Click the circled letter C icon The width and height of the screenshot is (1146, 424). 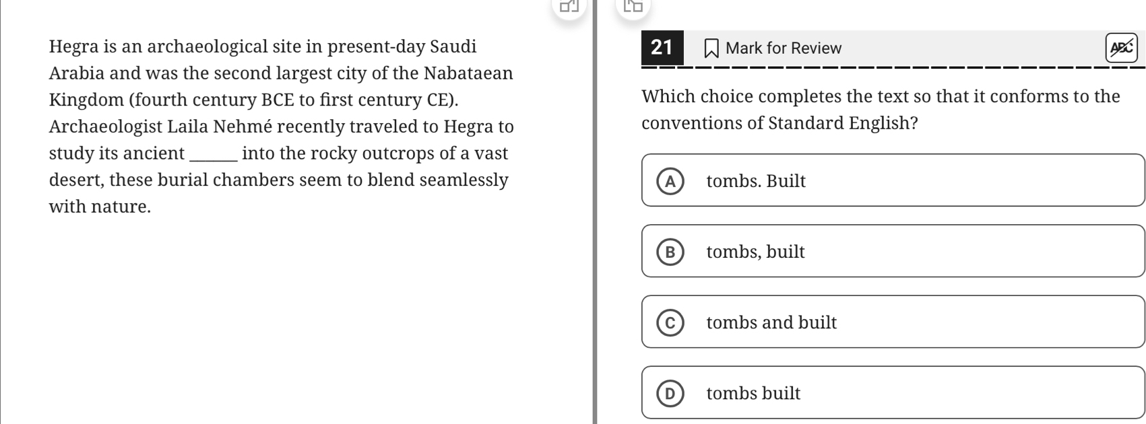point(670,323)
